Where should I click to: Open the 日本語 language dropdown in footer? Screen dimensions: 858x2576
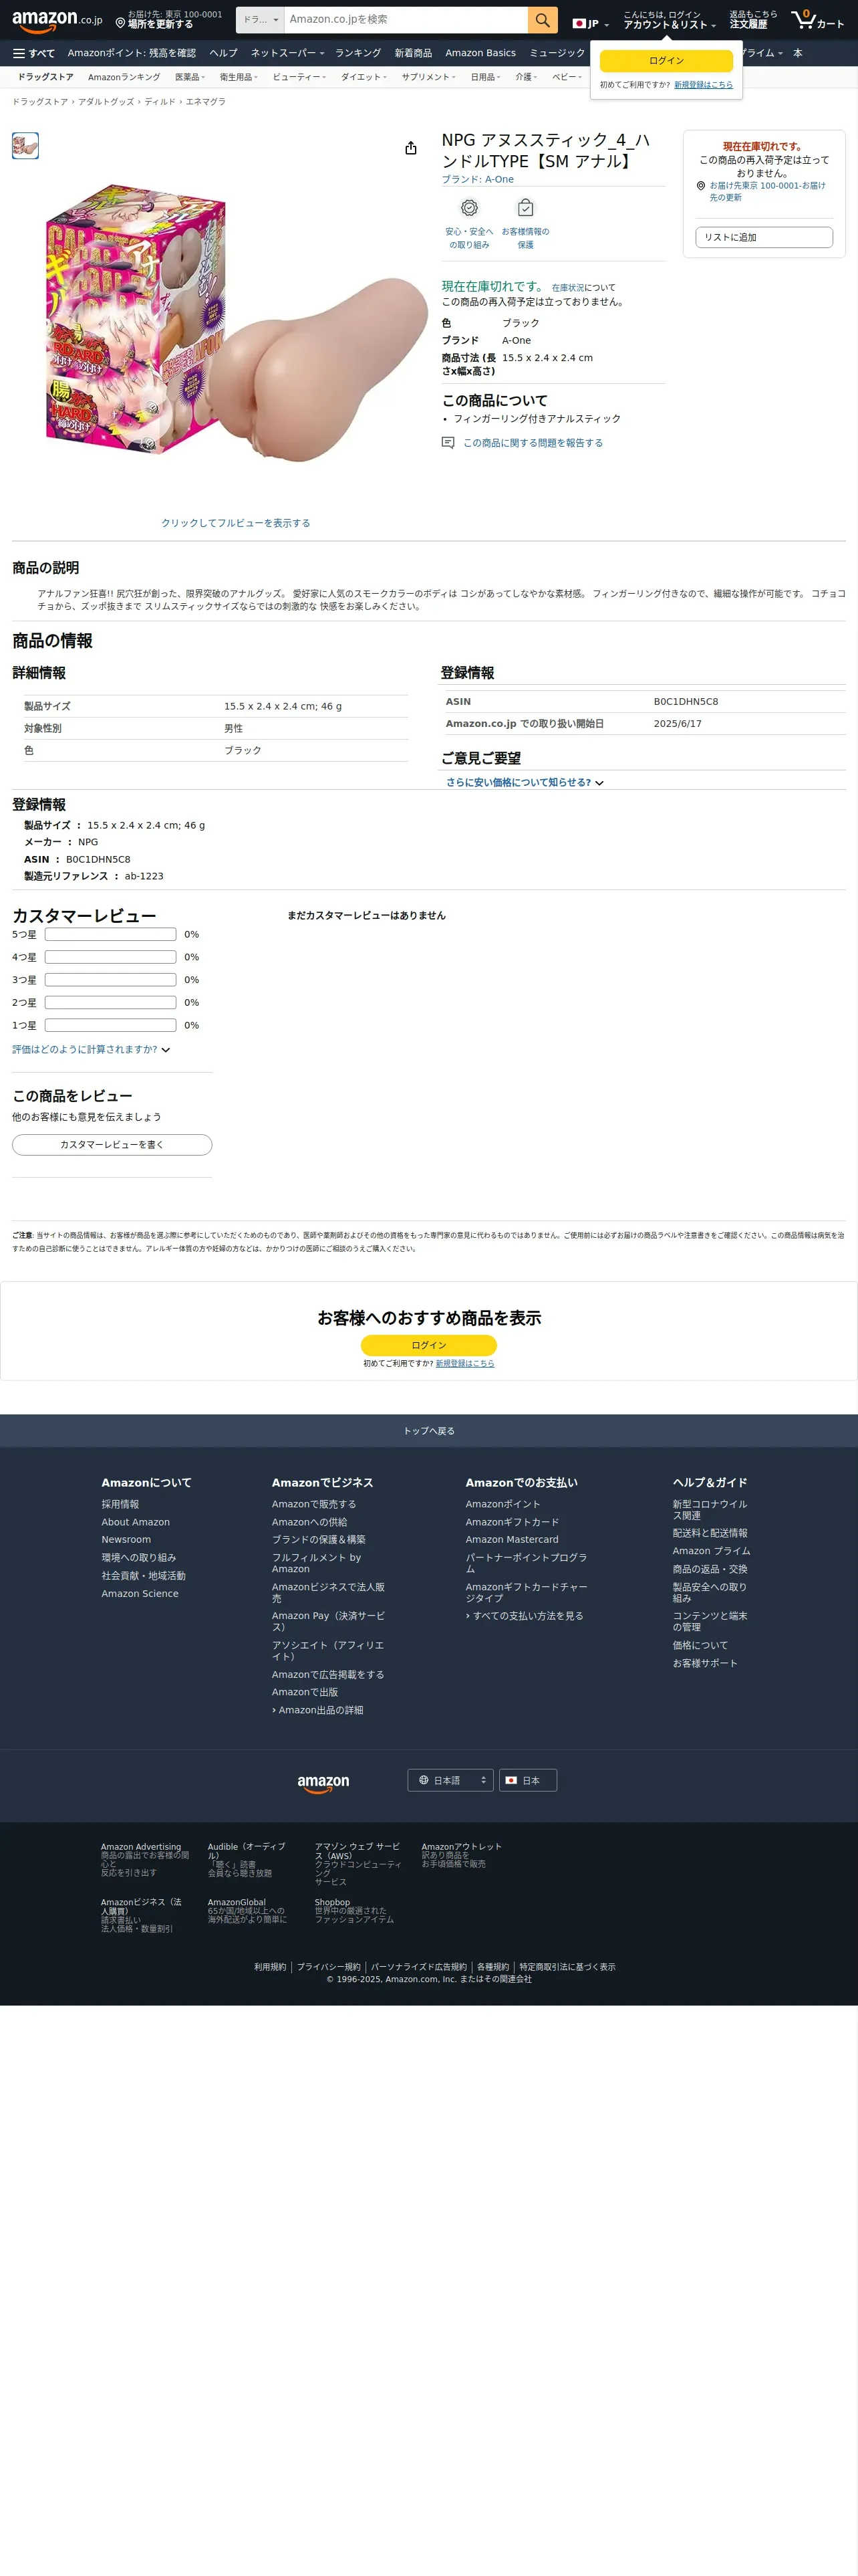coord(450,1780)
